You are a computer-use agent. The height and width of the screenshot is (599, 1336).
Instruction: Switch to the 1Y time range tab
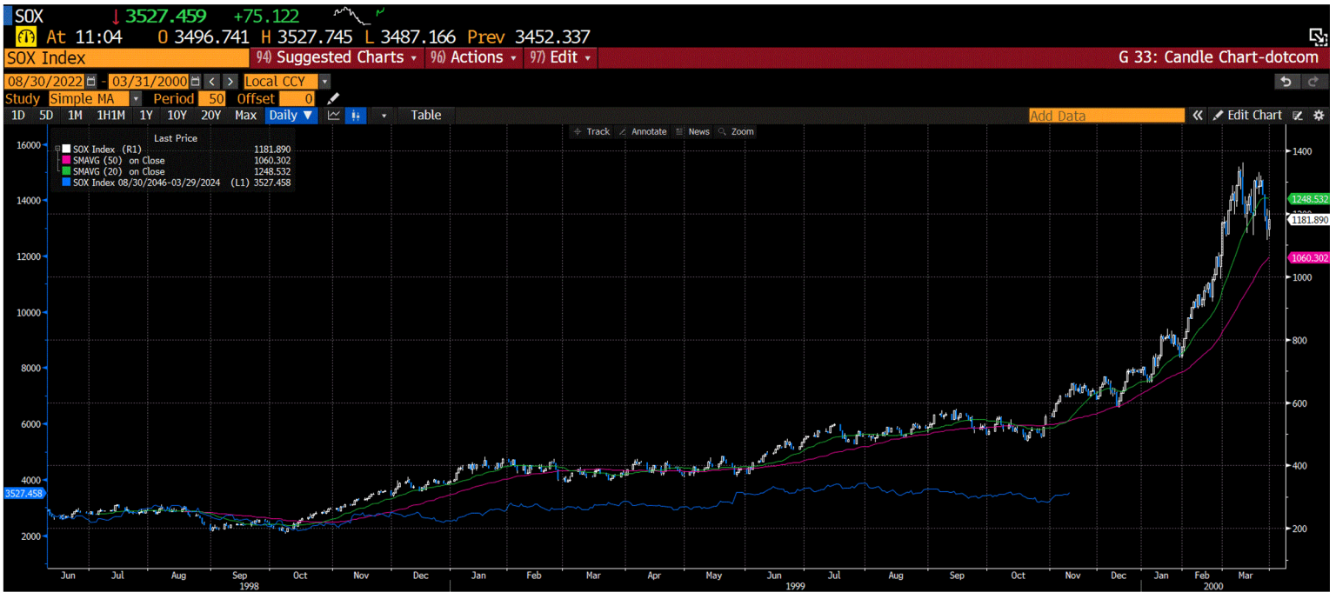click(144, 115)
